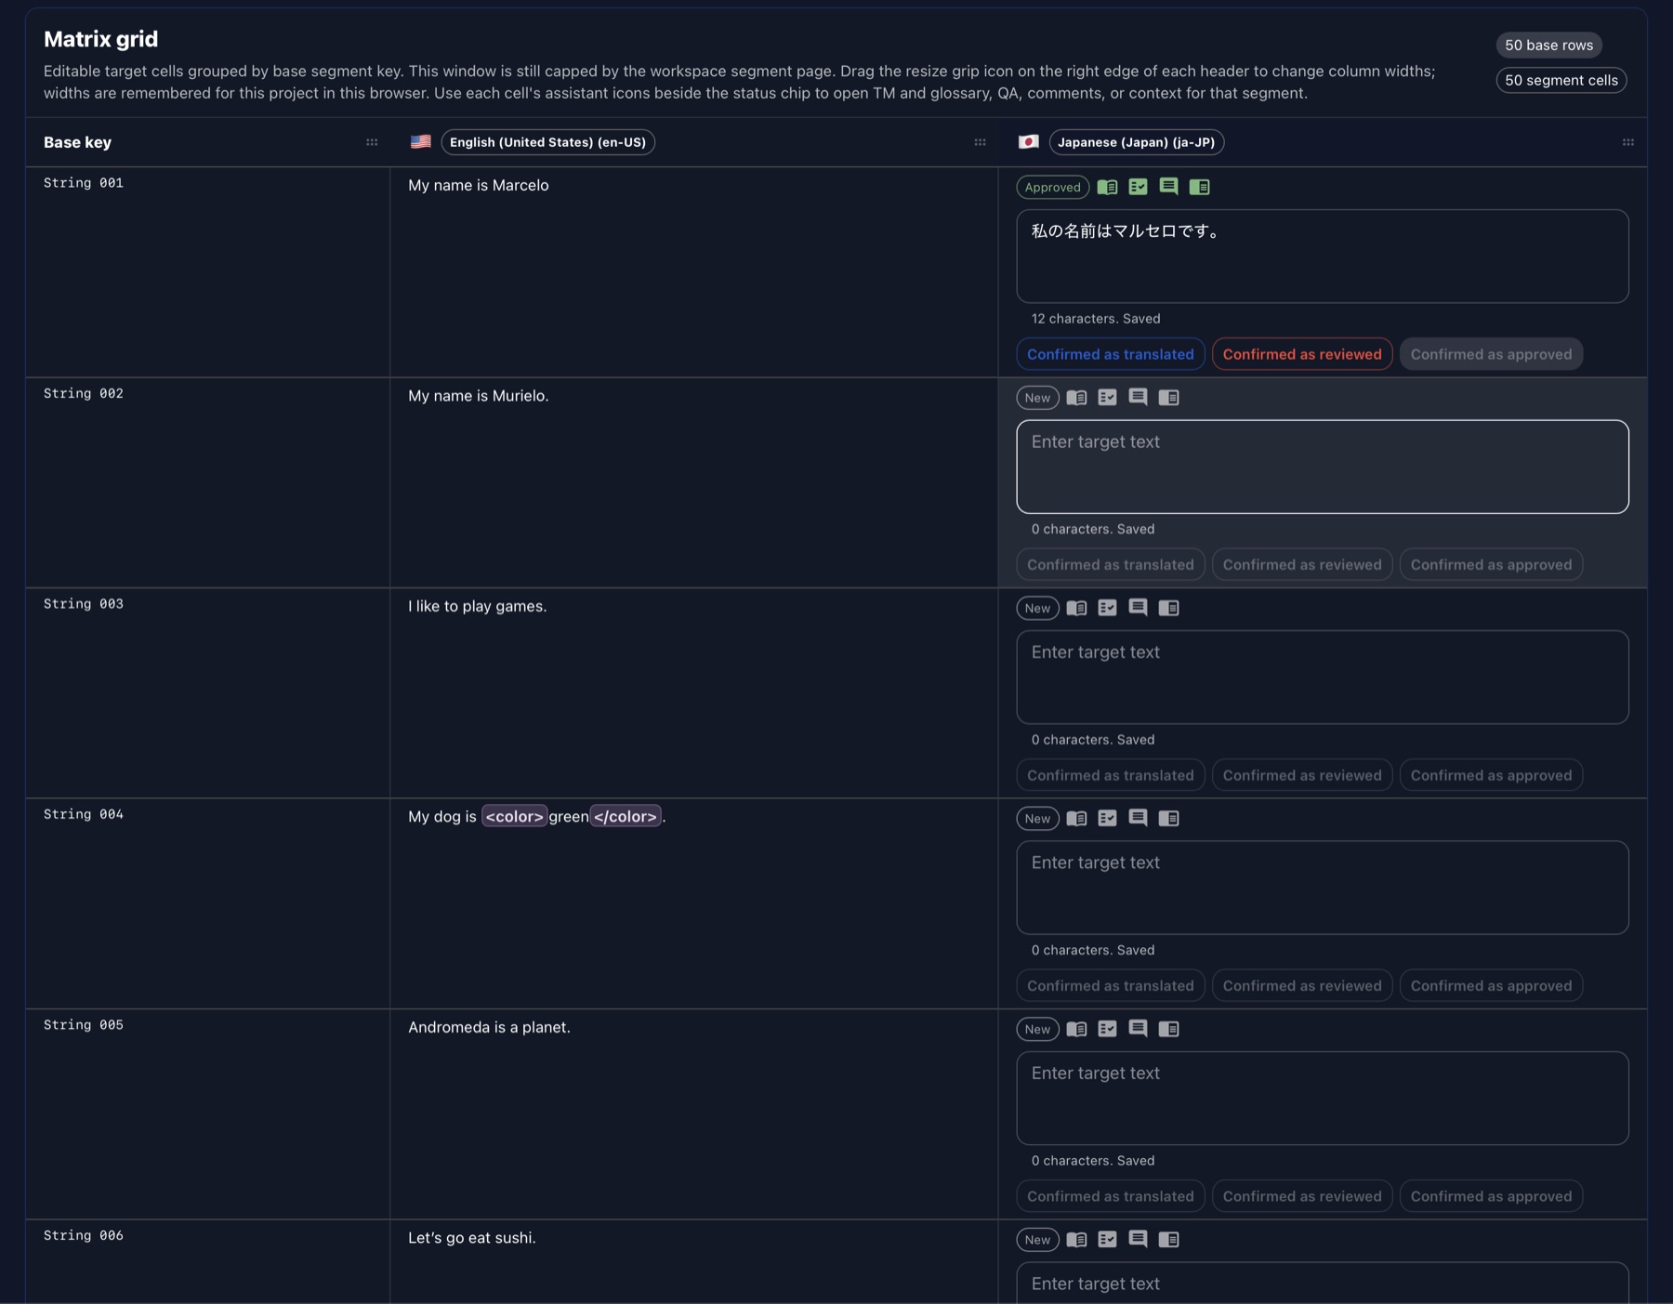This screenshot has height=1304, width=1673.
Task: Toggle Confirmed as approved for String 002
Action: pyautogui.click(x=1491, y=565)
